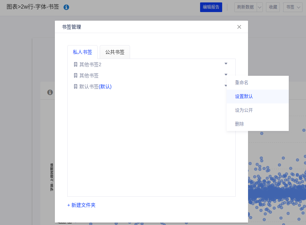Expand the arrow next to 刷新数据
The image size is (306, 225).
[260, 7]
